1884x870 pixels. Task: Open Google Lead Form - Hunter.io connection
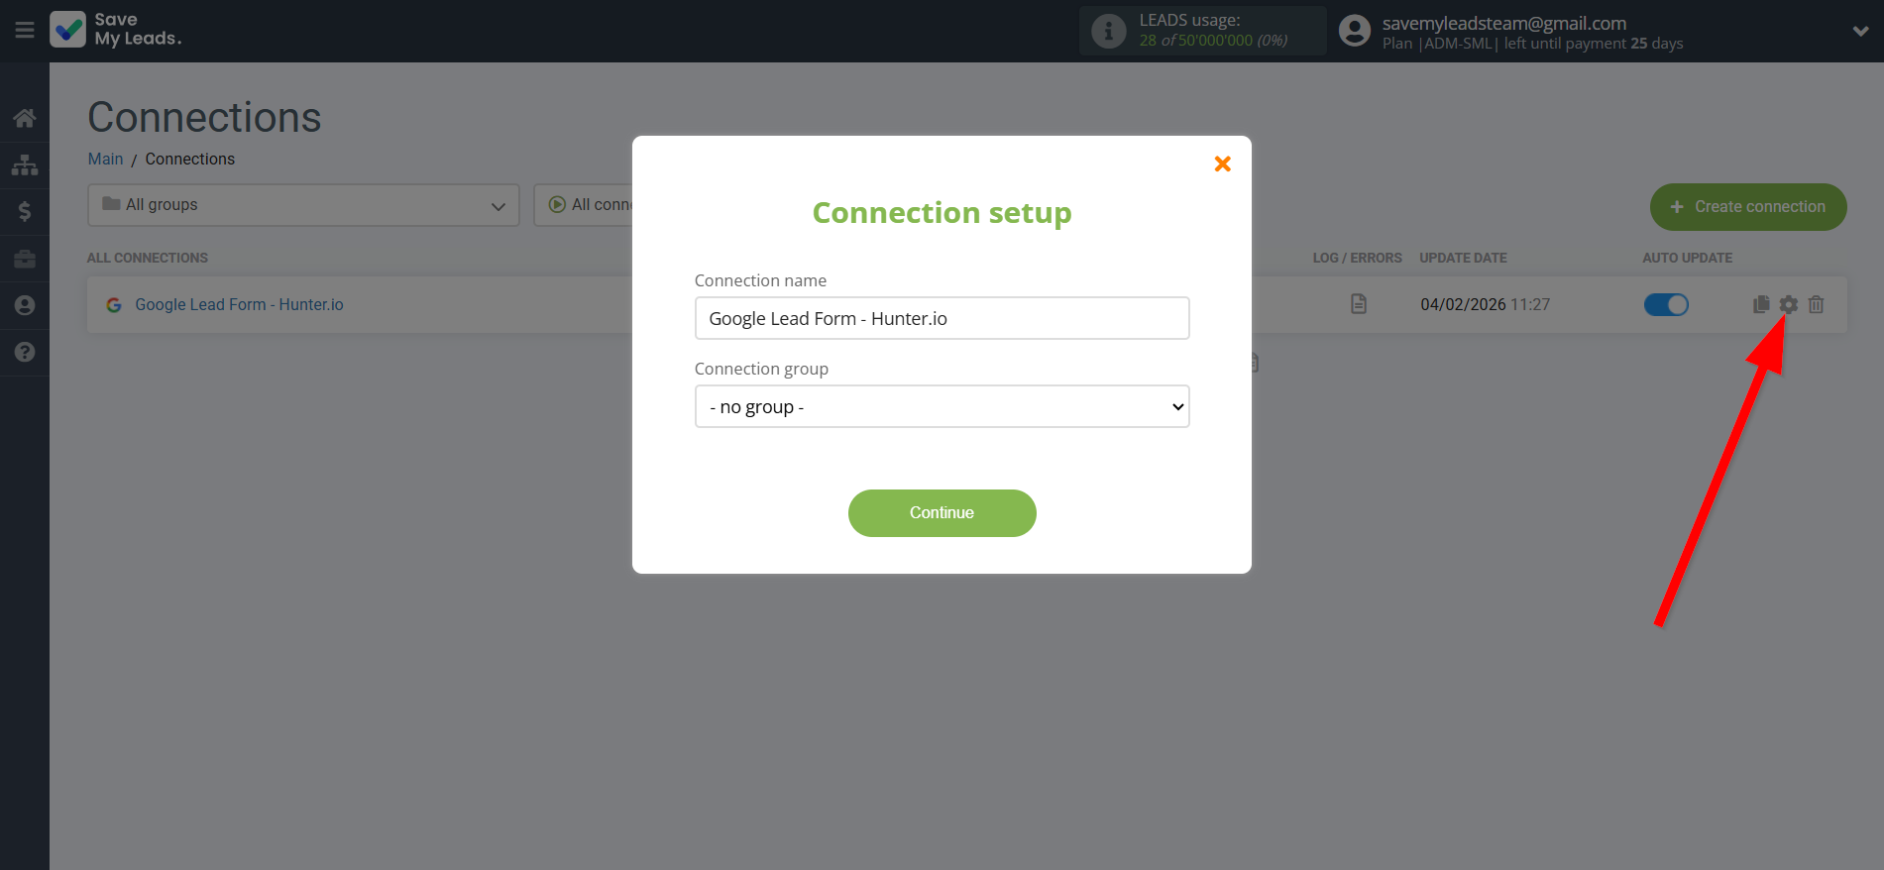pos(239,304)
